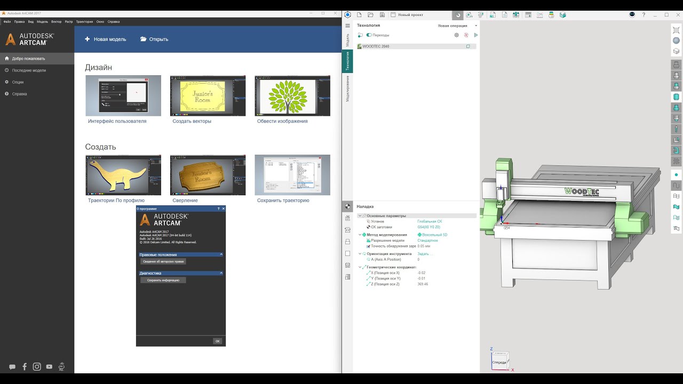
Task: Open the Вид menu in ArtCAM
Action: (31, 22)
